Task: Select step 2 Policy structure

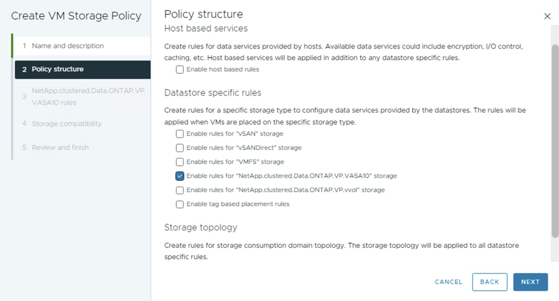Action: [x=57, y=69]
